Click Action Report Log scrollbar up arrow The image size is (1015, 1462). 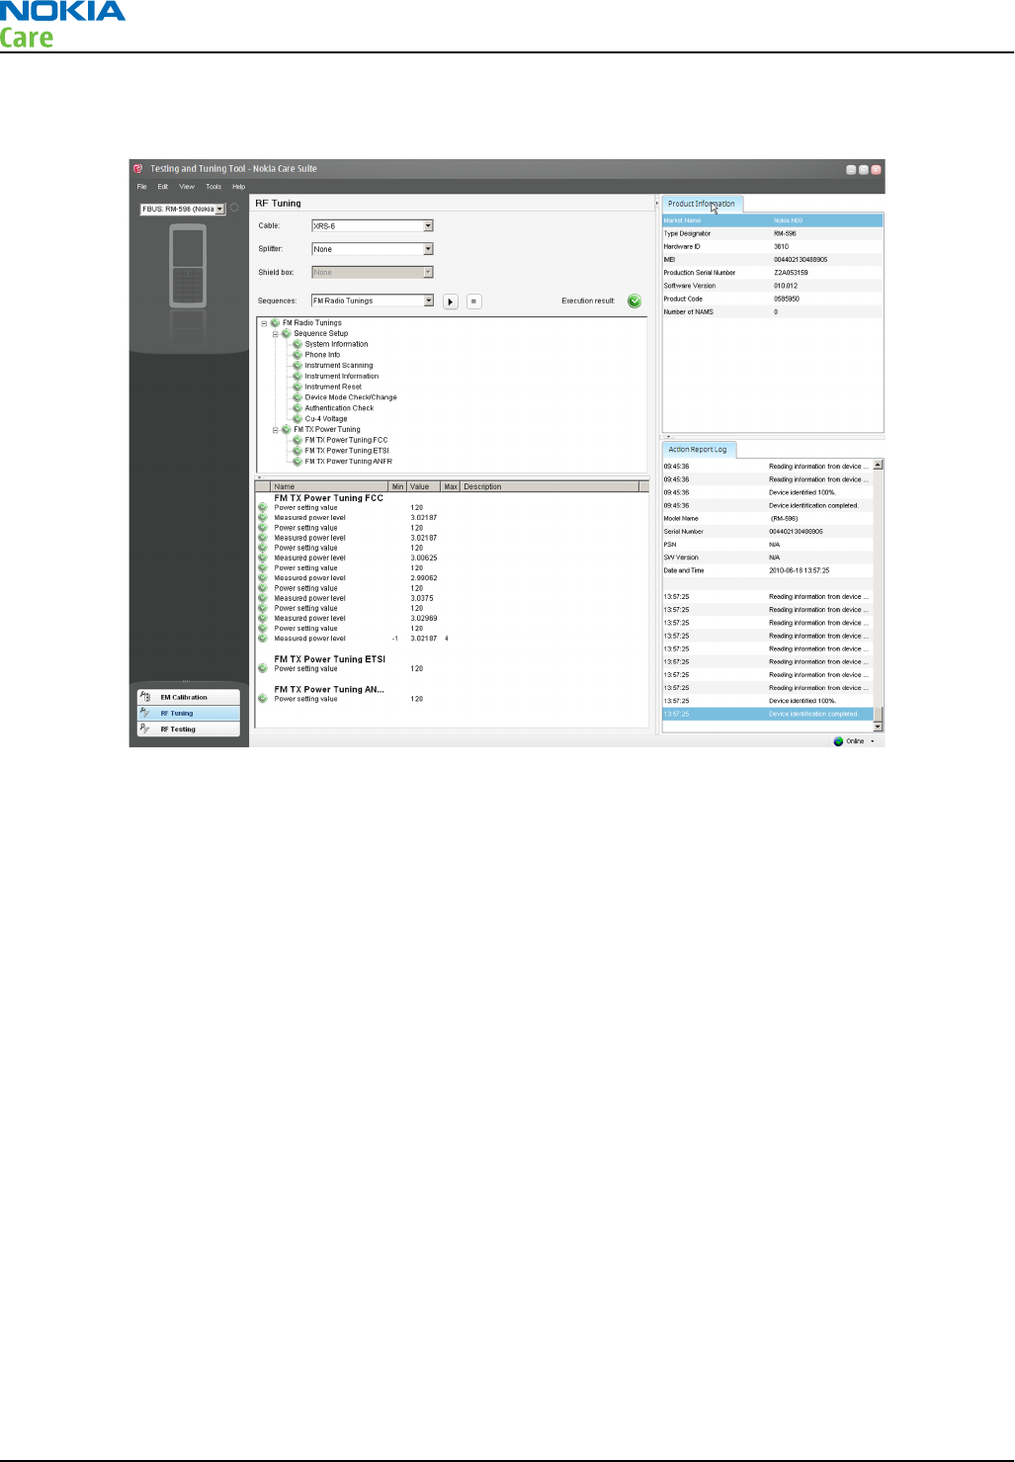coord(879,465)
